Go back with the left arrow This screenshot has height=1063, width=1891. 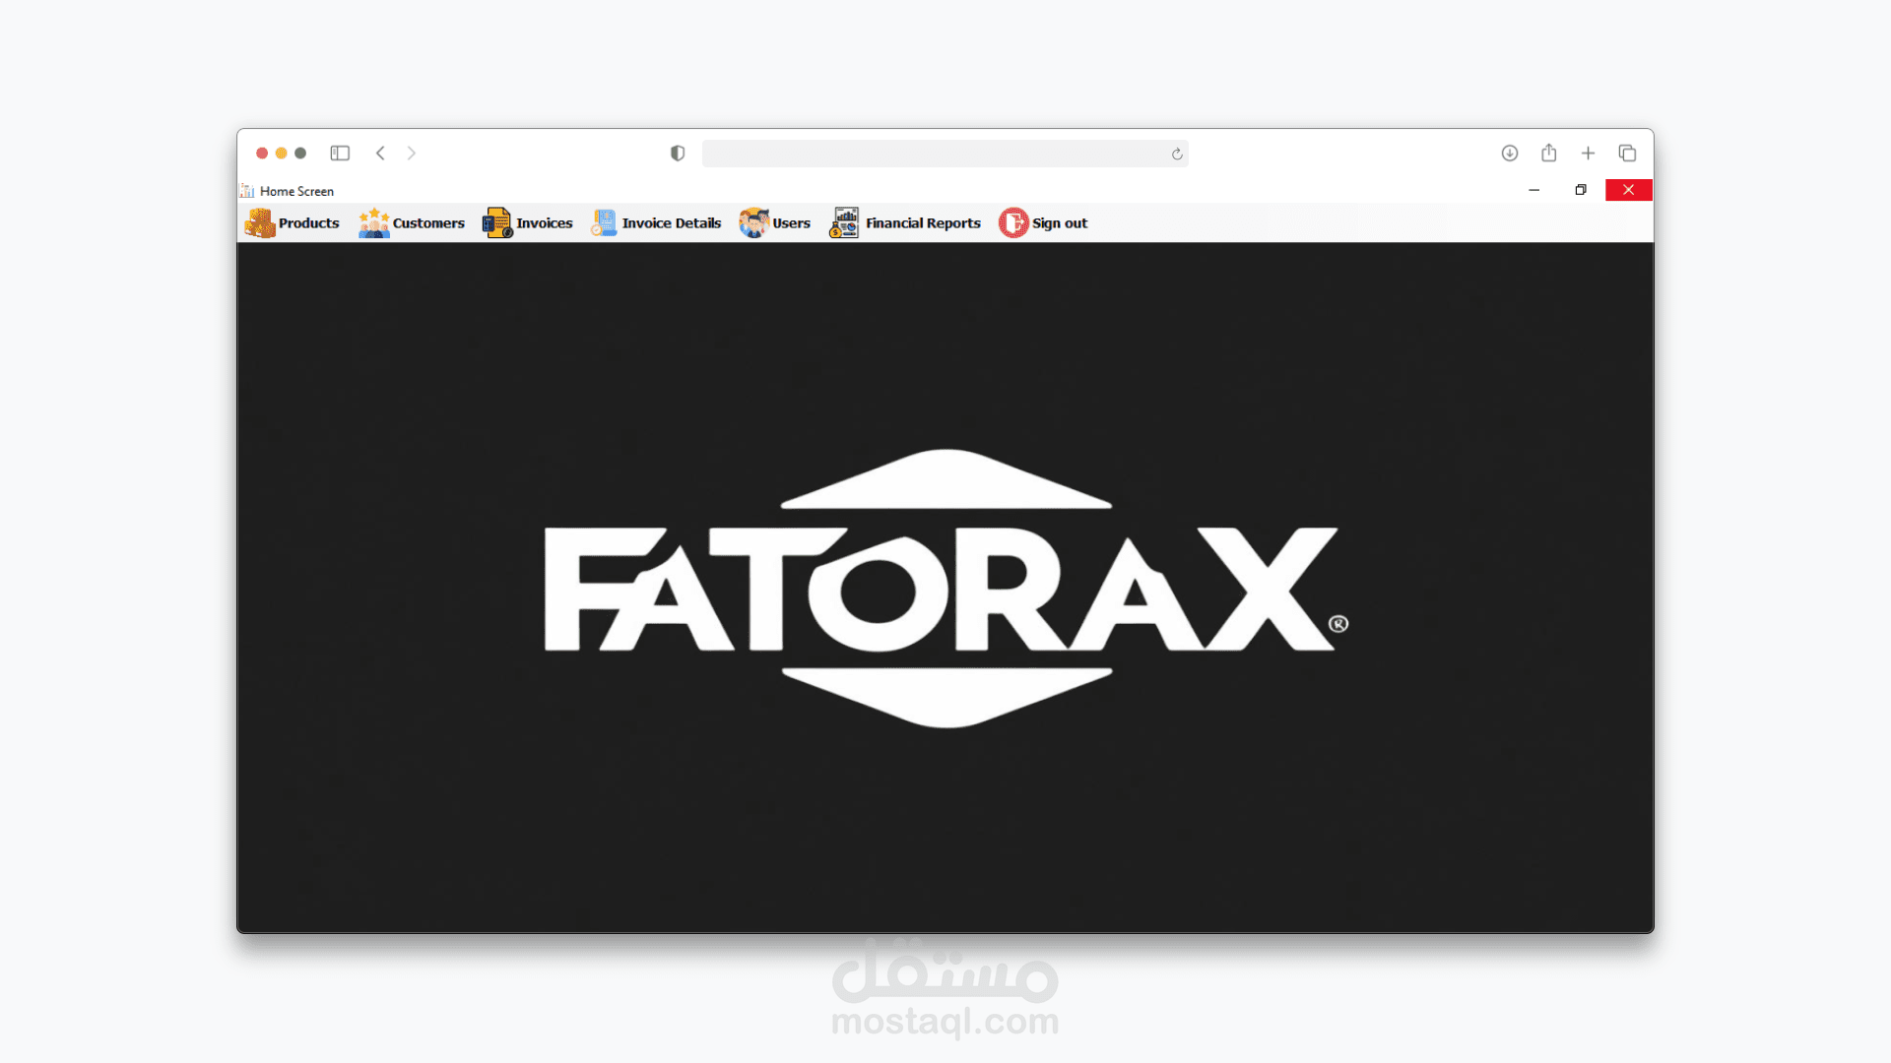[380, 154]
